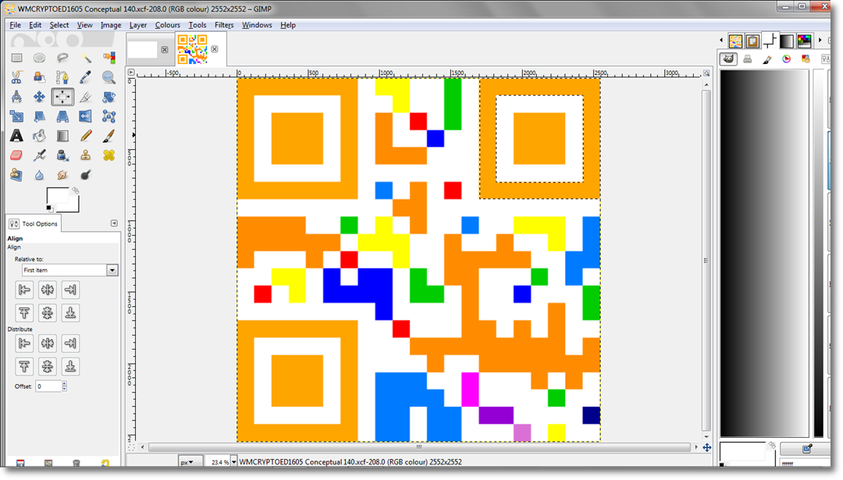Click the foreground/background colour swatch in toolbox
The image size is (843, 480).
pos(62,200)
